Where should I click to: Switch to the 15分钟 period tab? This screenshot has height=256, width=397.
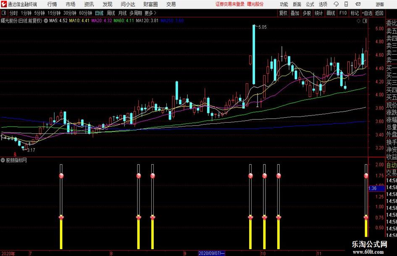click(x=54, y=13)
